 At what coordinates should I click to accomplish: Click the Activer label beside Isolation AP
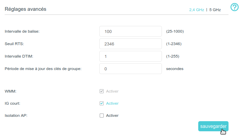(112, 115)
